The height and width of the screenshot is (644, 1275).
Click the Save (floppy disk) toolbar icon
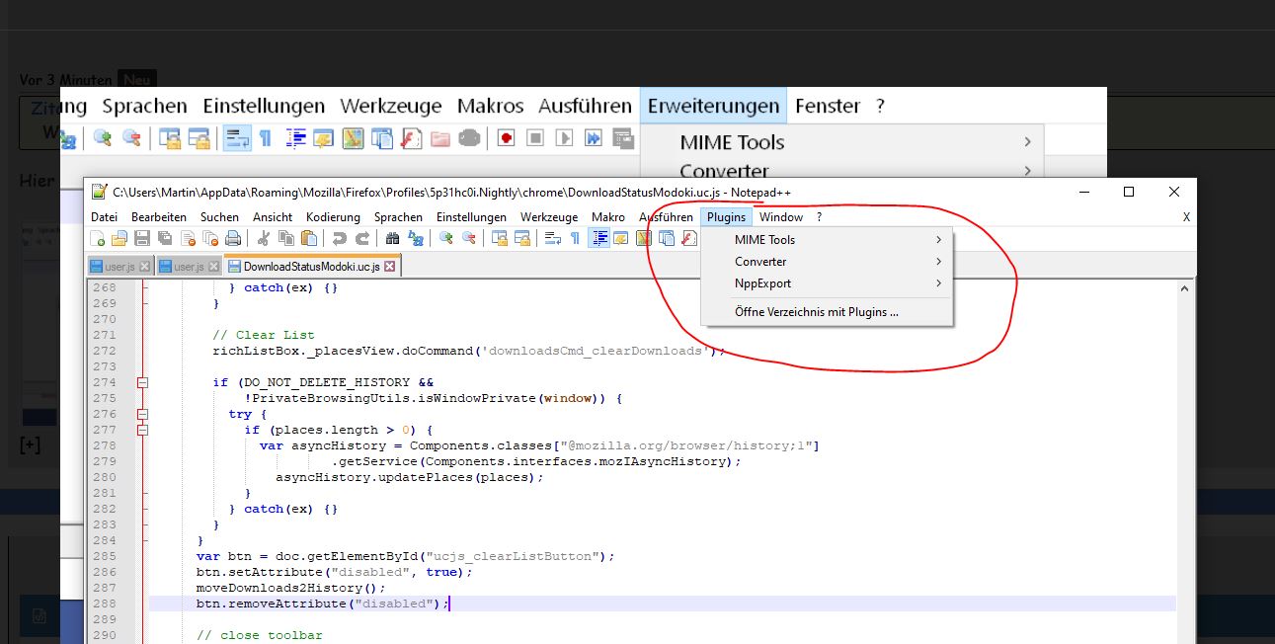click(x=141, y=238)
